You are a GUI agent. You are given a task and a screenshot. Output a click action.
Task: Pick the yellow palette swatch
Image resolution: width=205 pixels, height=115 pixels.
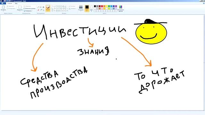107,6
